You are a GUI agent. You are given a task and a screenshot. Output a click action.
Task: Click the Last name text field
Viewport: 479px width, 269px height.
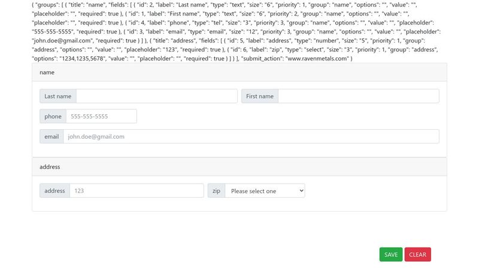pyautogui.click(x=156, y=96)
